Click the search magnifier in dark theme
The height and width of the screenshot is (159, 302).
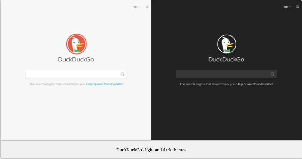[273, 74]
